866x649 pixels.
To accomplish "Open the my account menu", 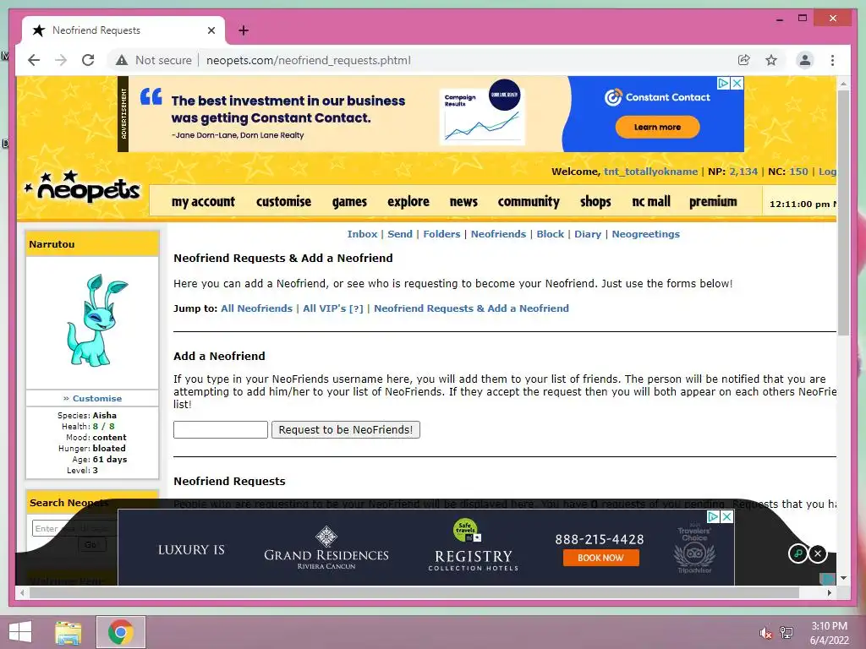I will [203, 202].
